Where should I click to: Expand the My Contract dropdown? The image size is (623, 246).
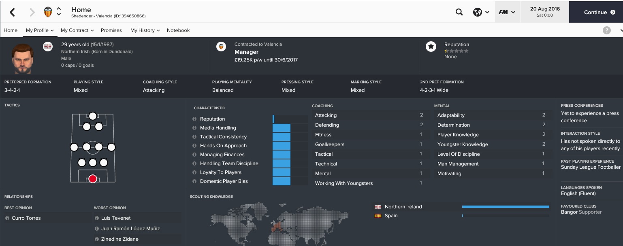tap(77, 30)
